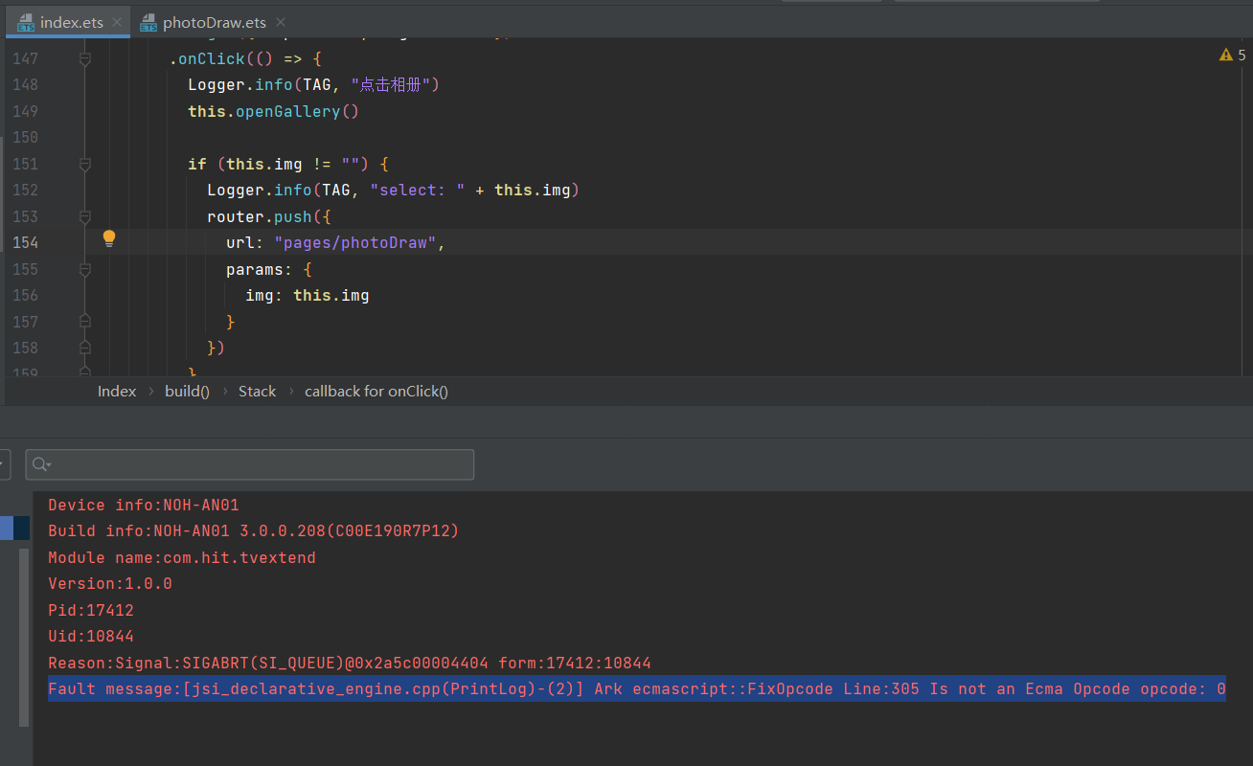1253x766 pixels.
Task: Click the "pages/photoDraw" url string
Action: (355, 242)
